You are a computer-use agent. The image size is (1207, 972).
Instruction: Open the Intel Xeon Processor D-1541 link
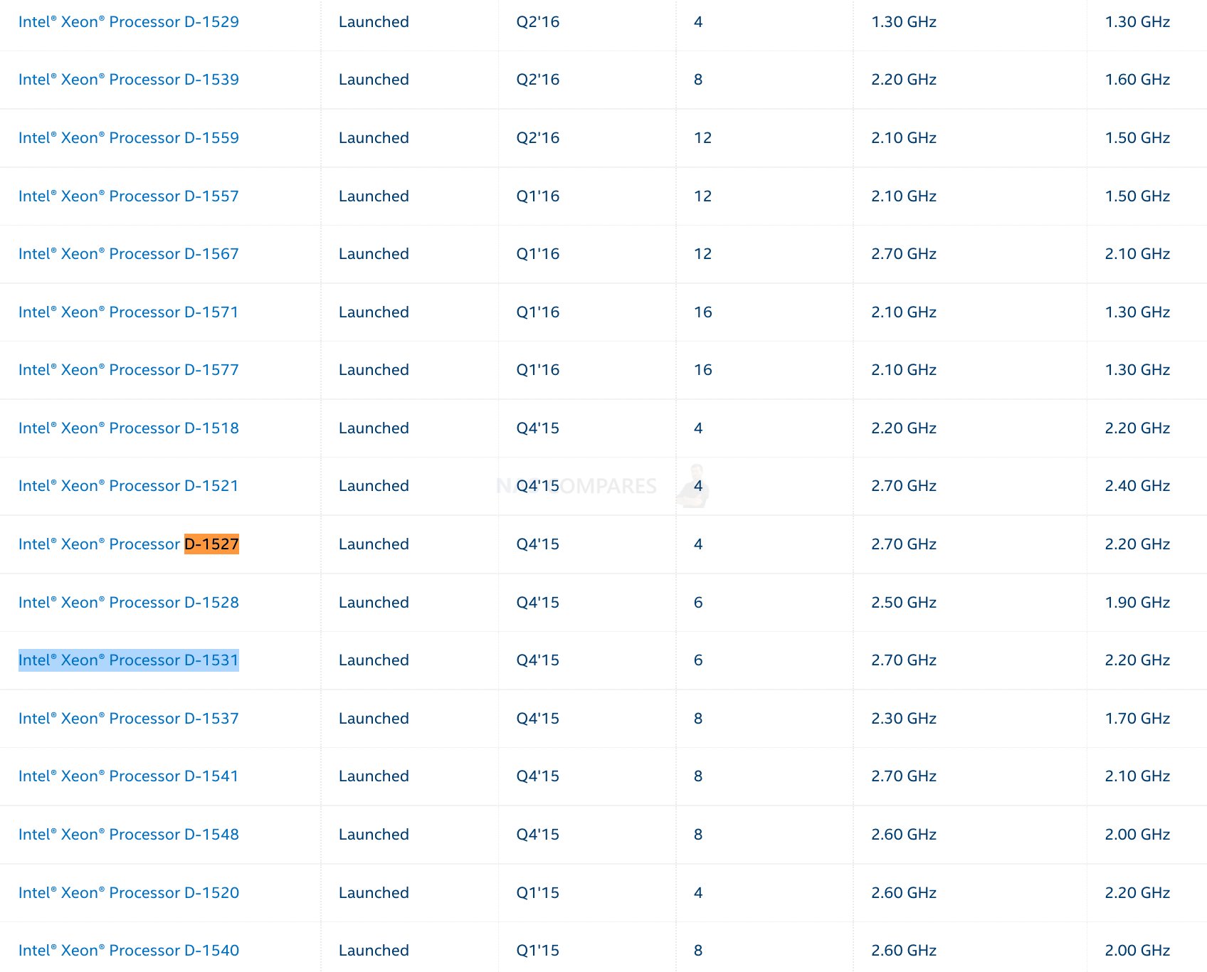(x=129, y=776)
